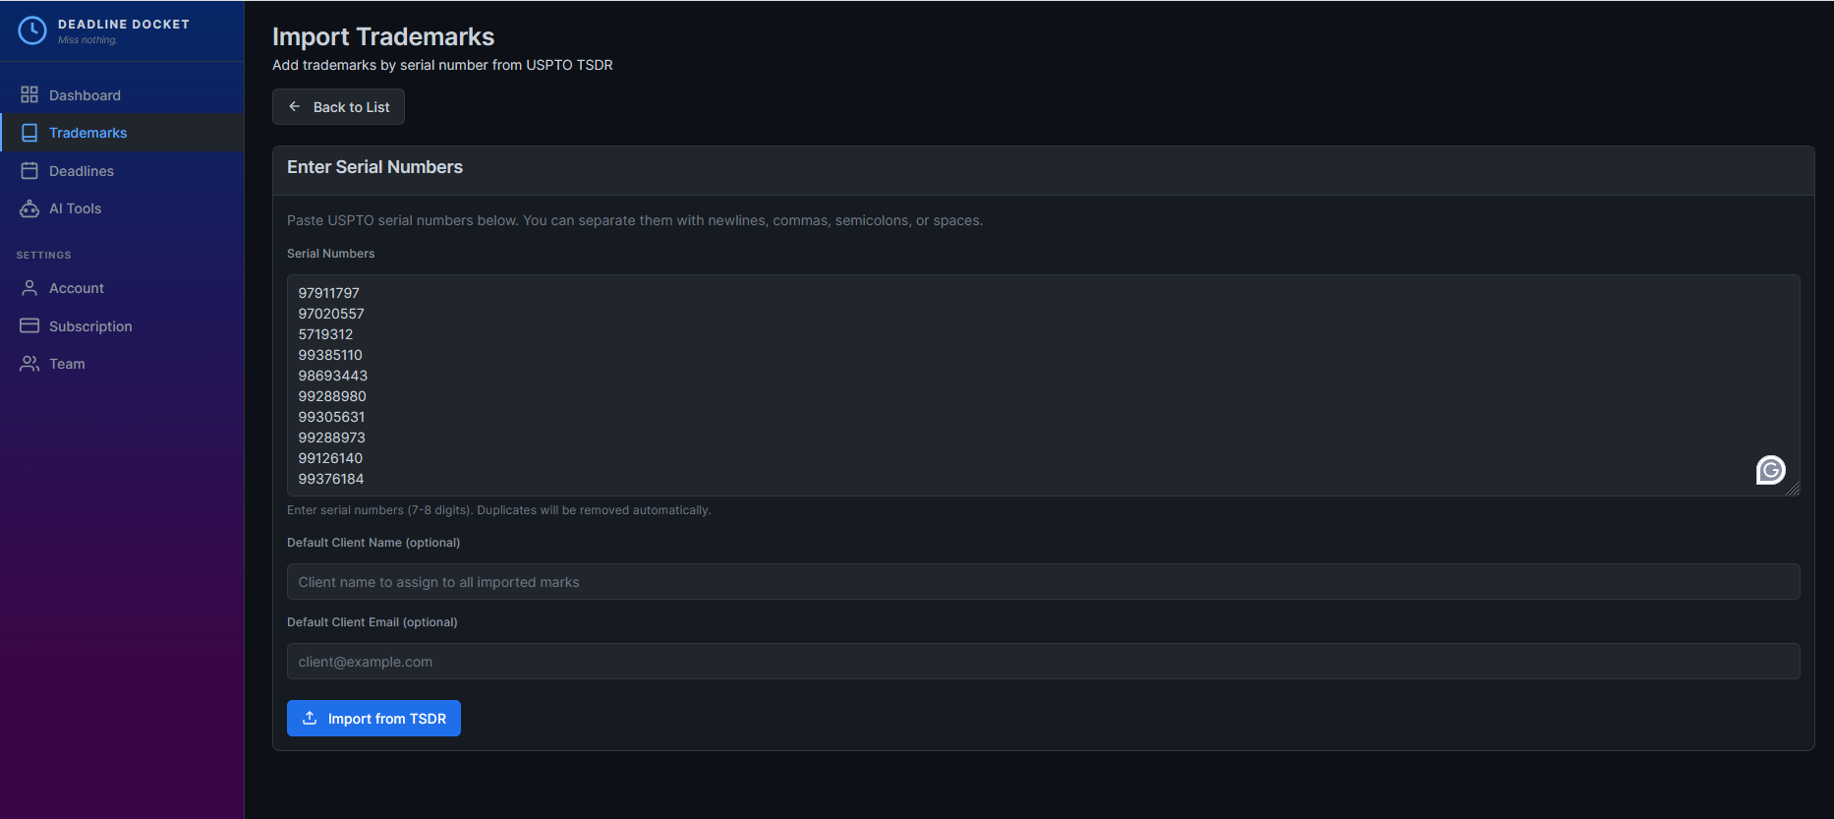Click the Deadline Docket clock logo

pyautogui.click(x=32, y=30)
